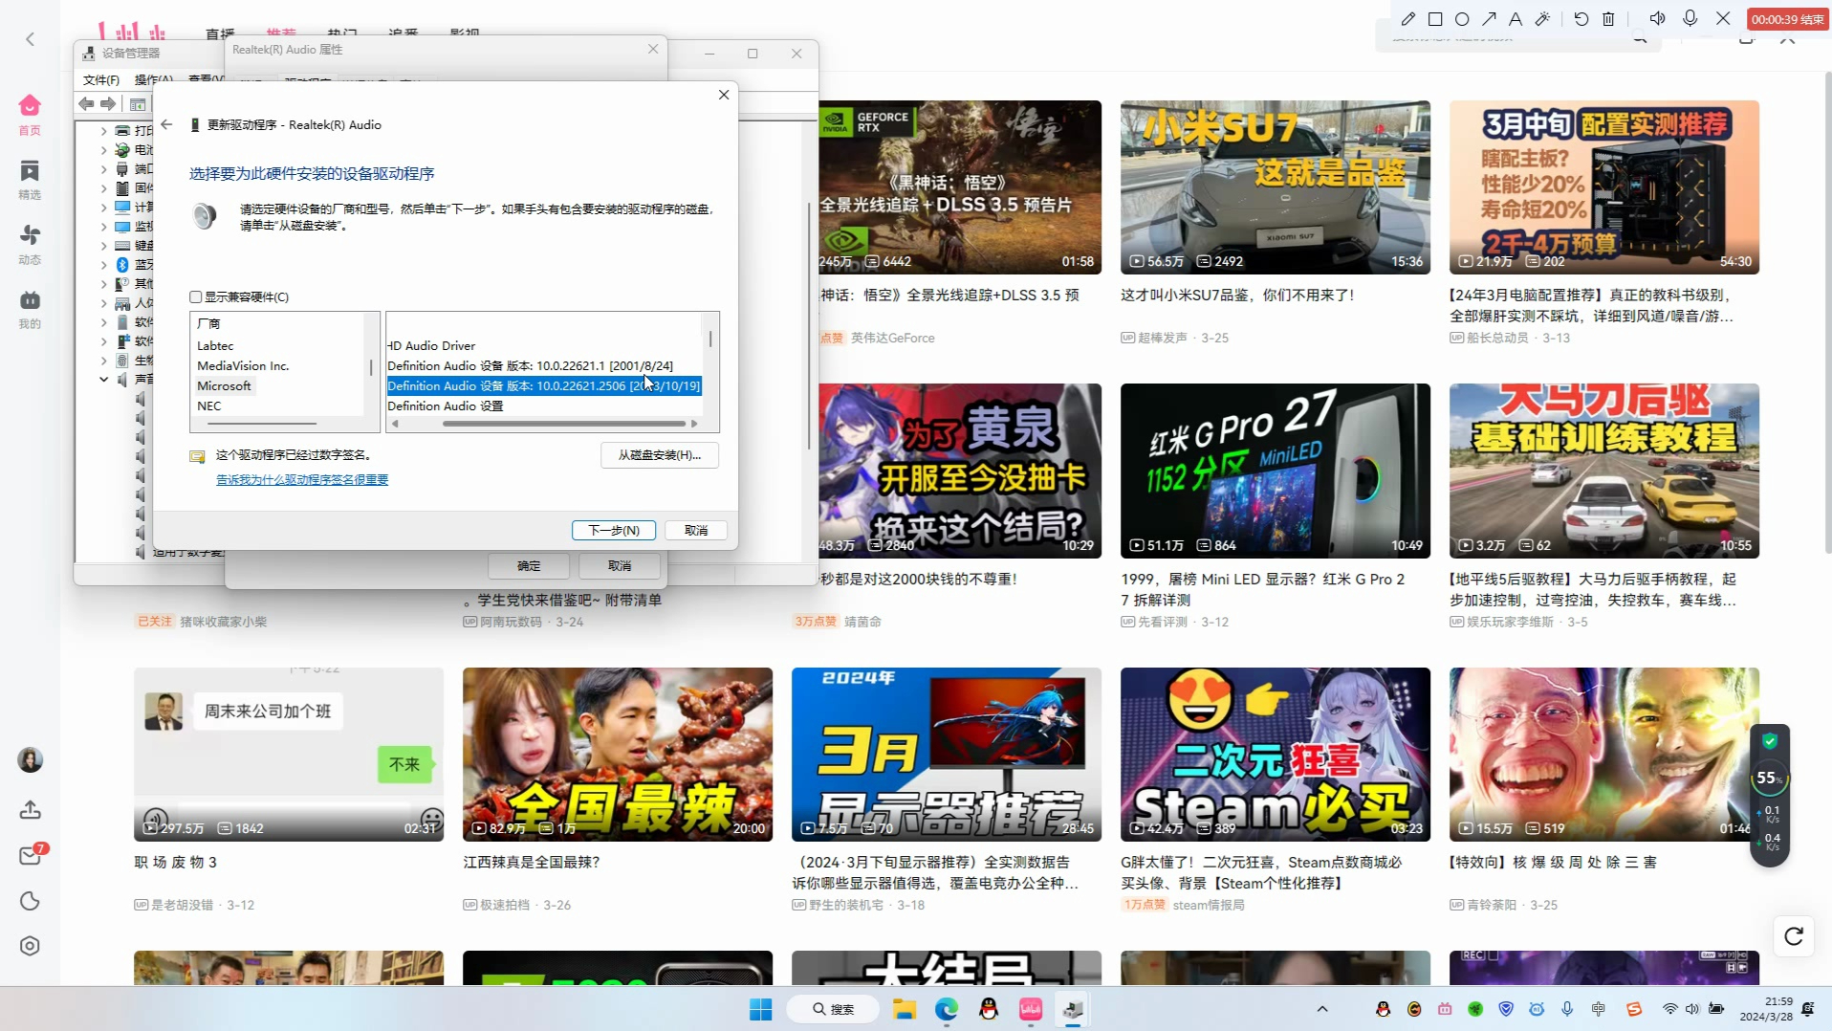Screen dimensions: 1832x1031
Task: Open the Windows Start menu
Action: [x=760, y=1009]
